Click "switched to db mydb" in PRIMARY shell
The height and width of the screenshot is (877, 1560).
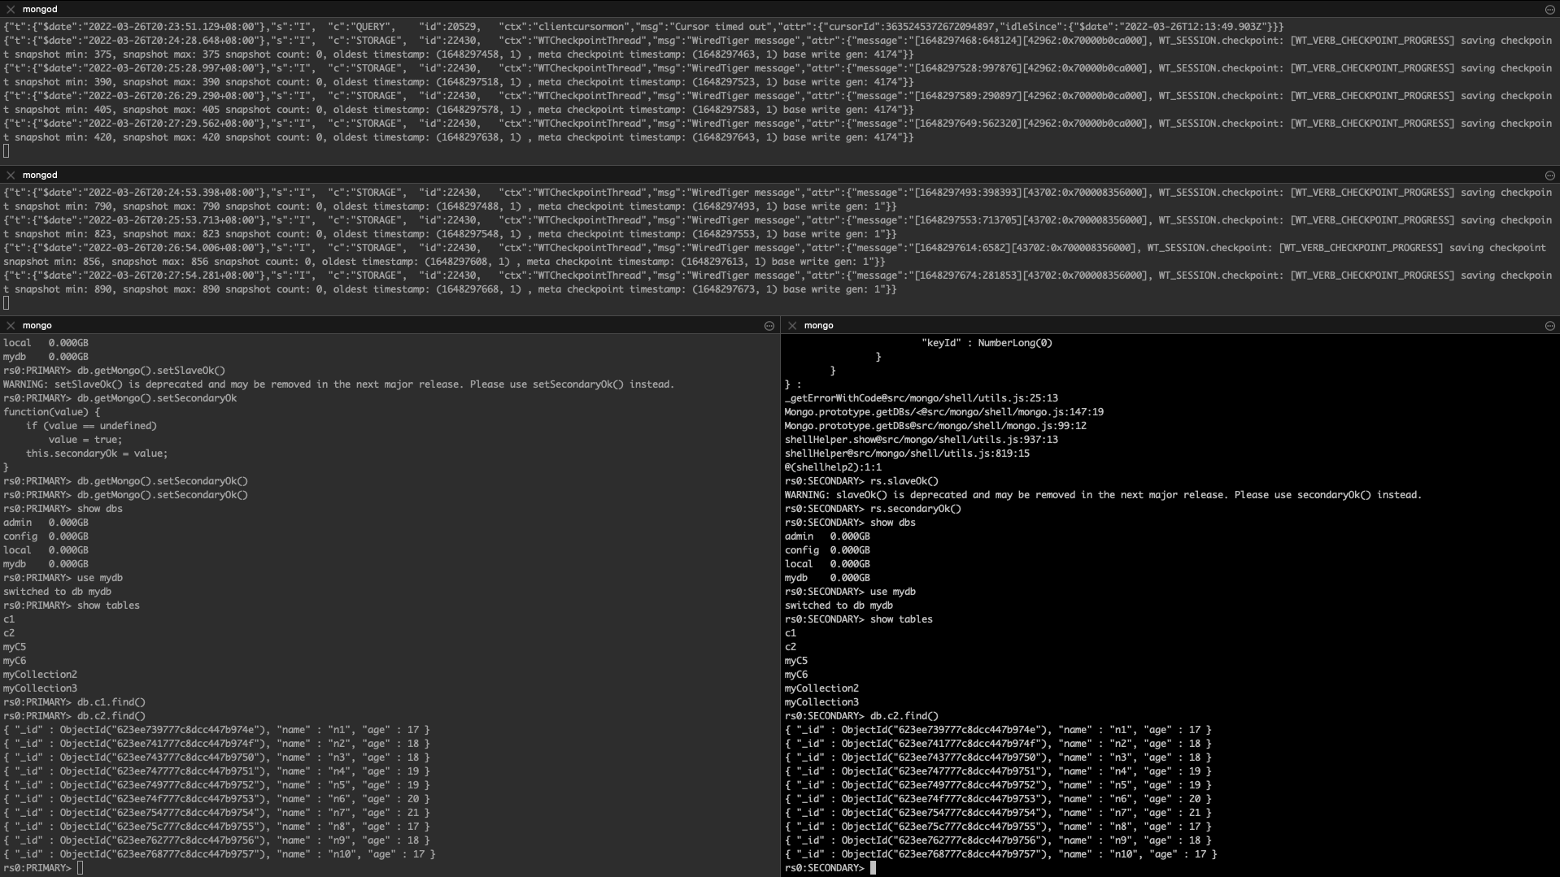[x=57, y=592]
